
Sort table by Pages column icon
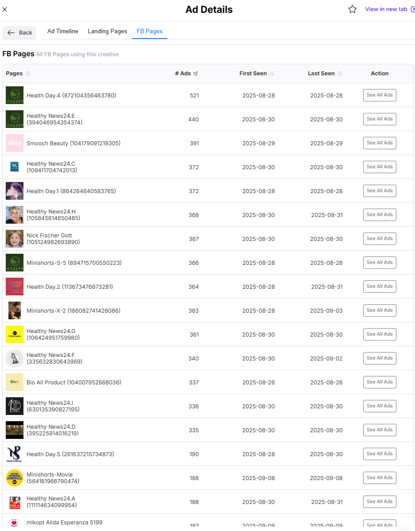pos(27,74)
